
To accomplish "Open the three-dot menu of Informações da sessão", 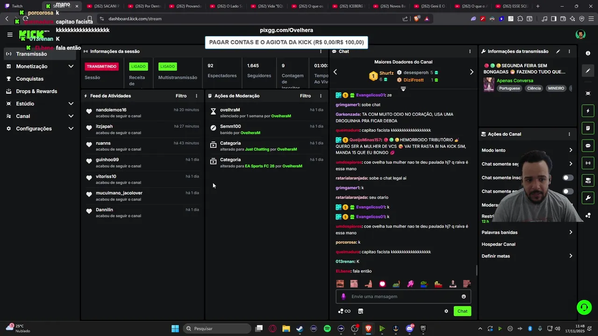I will click(x=320, y=51).
